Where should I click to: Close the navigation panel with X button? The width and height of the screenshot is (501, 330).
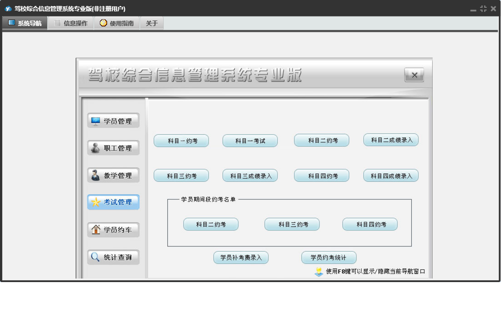click(414, 75)
